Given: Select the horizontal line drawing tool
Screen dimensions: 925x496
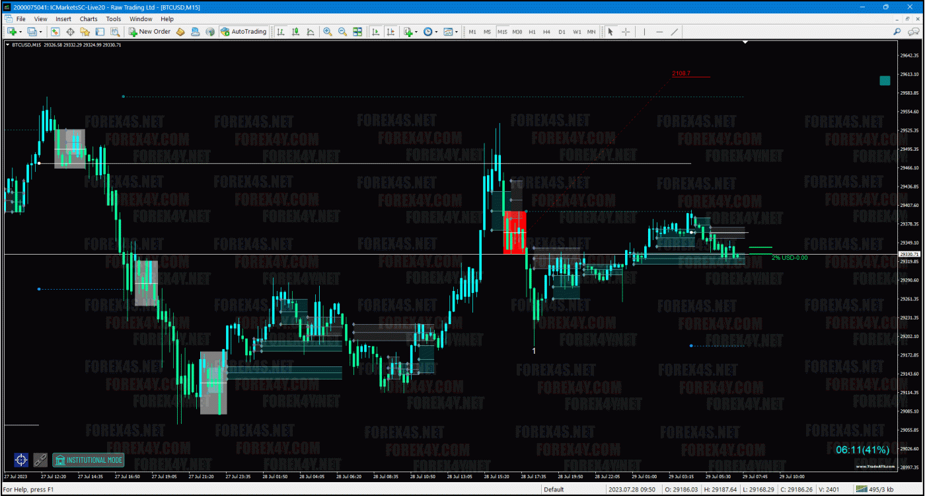Looking at the screenshot, I should coord(659,31).
